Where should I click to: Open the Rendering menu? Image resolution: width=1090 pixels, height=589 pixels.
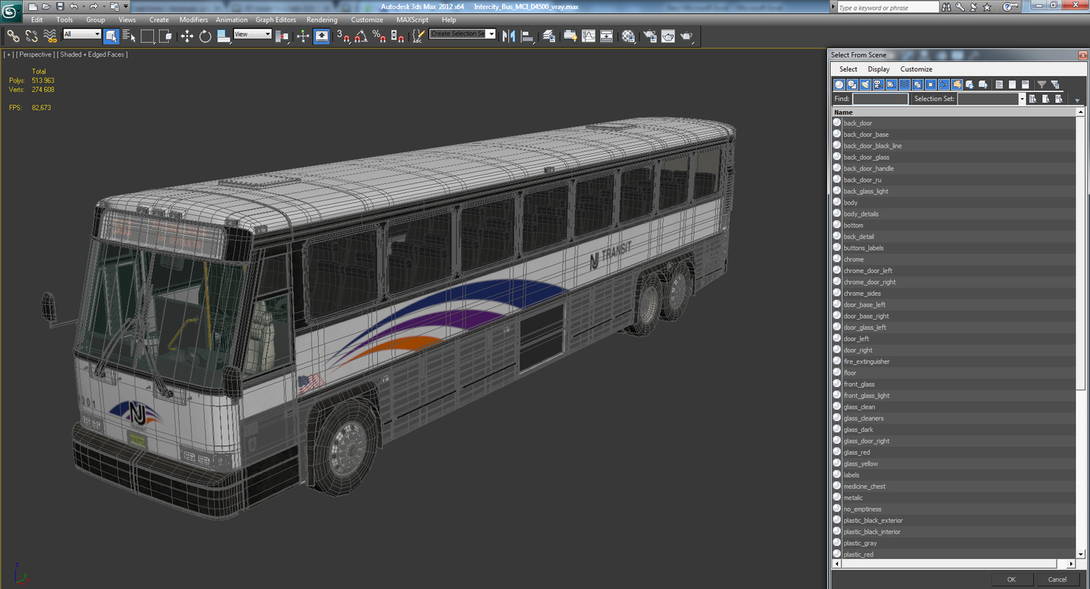(322, 20)
